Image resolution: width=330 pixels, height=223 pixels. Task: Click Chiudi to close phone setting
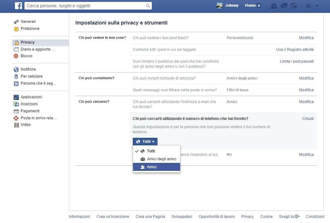point(308,119)
